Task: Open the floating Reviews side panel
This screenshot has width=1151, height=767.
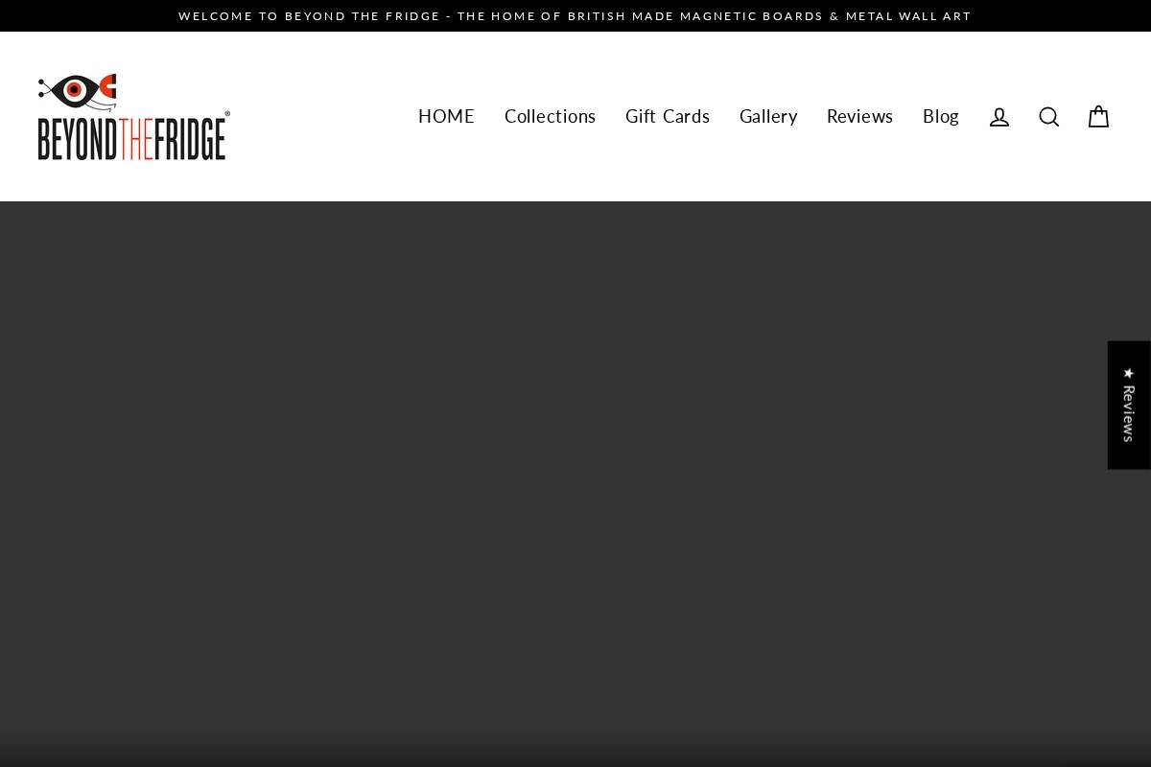Action: (1129, 405)
